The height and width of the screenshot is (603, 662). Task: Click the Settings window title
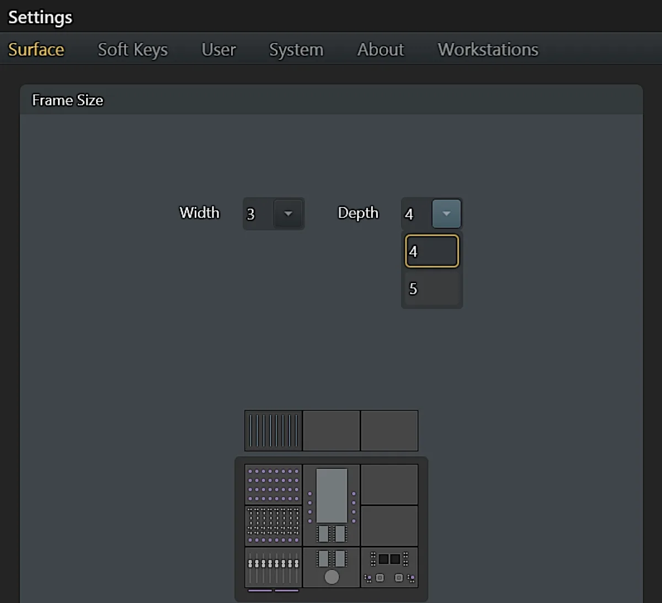click(x=40, y=17)
